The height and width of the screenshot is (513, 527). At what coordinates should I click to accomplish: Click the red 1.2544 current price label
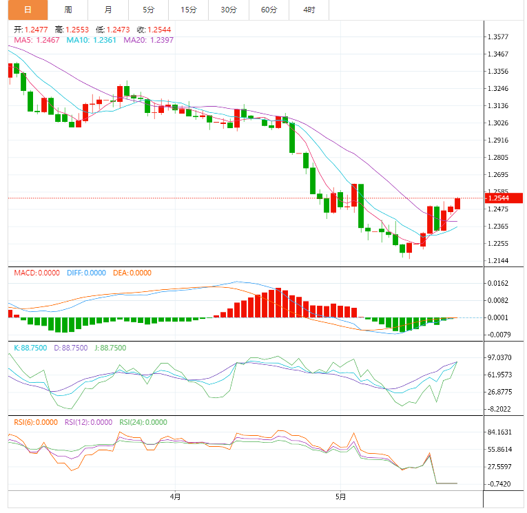point(504,198)
